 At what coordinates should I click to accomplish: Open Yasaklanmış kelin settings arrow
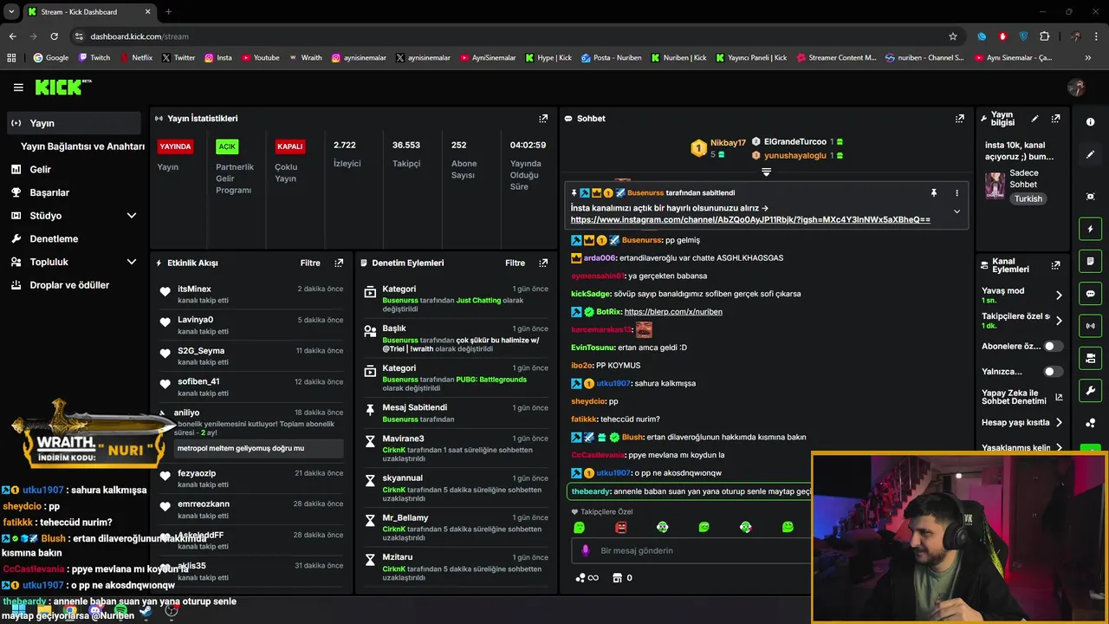point(1059,448)
